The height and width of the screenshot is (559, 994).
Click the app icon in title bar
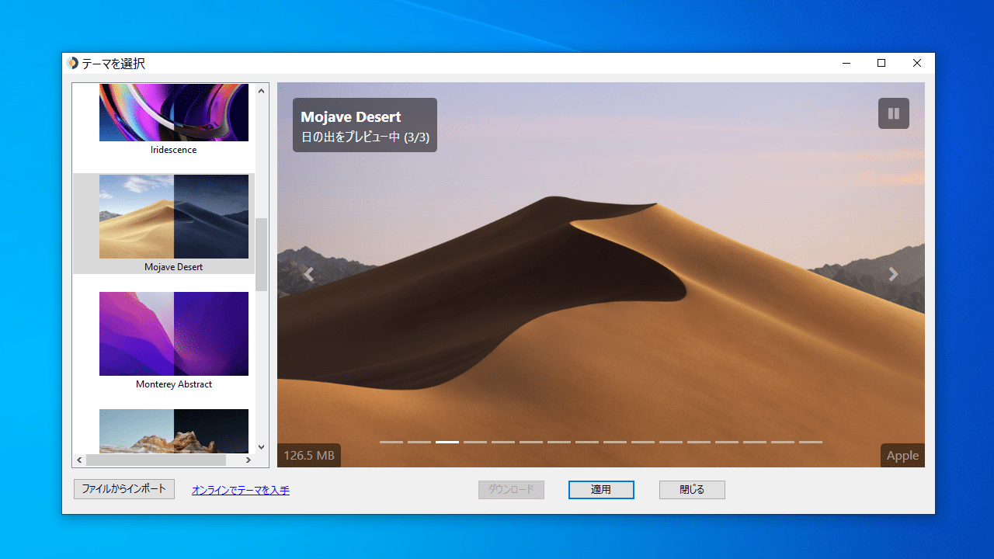72,63
